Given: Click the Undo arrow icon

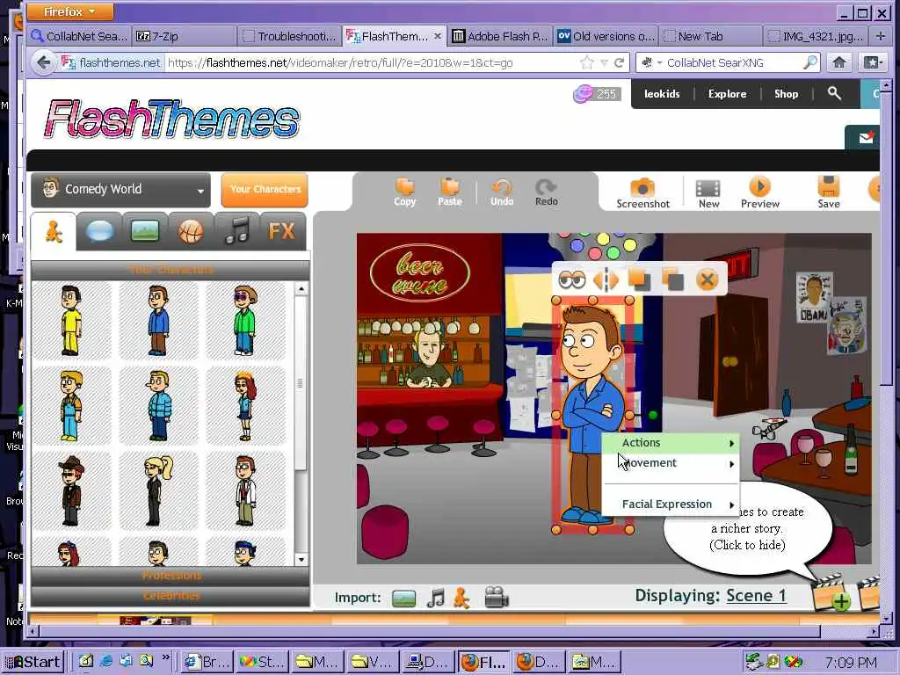Looking at the screenshot, I should point(502,192).
